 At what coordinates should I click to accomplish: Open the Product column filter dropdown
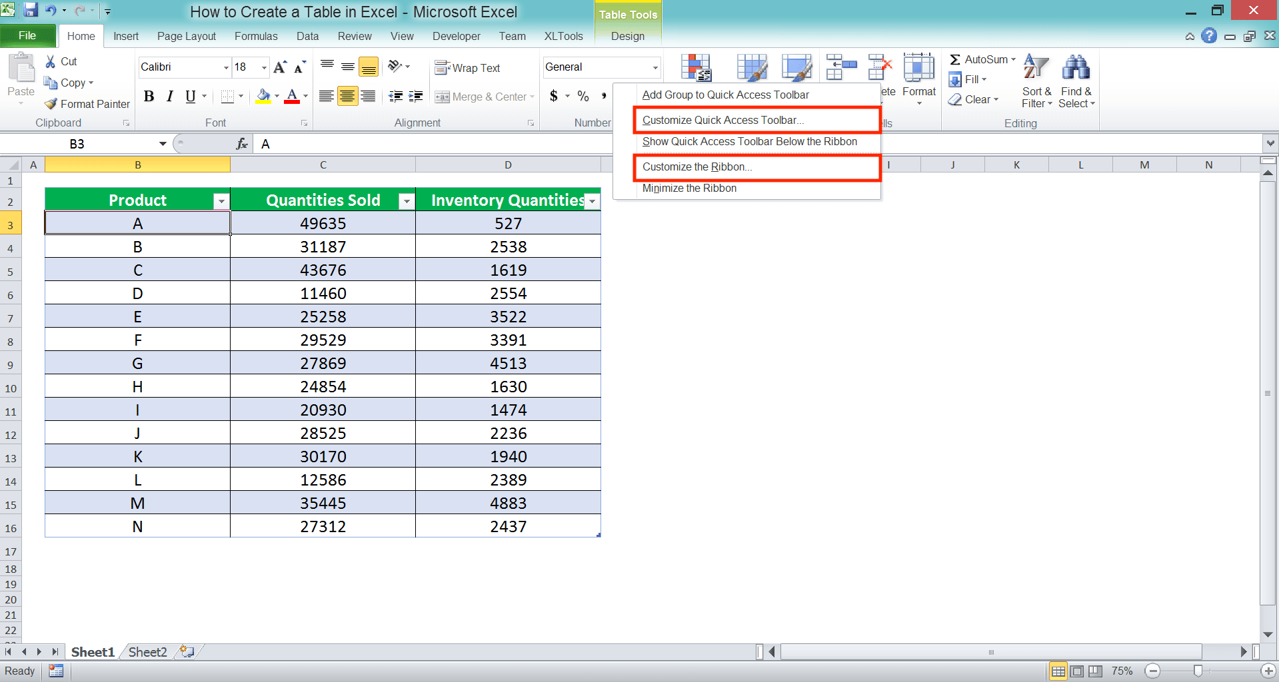pos(221,201)
